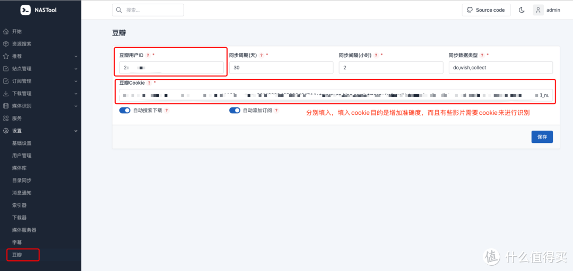The height and width of the screenshot is (271, 573).
Task: Disable the 自动搜索下载 toggle
Action: pos(125,111)
